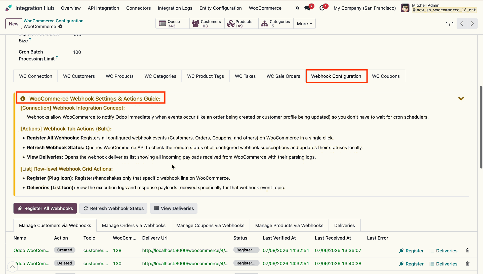Click Cron Batch Processing Limit value 100
This screenshot has height=274, width=483.
(77, 52)
